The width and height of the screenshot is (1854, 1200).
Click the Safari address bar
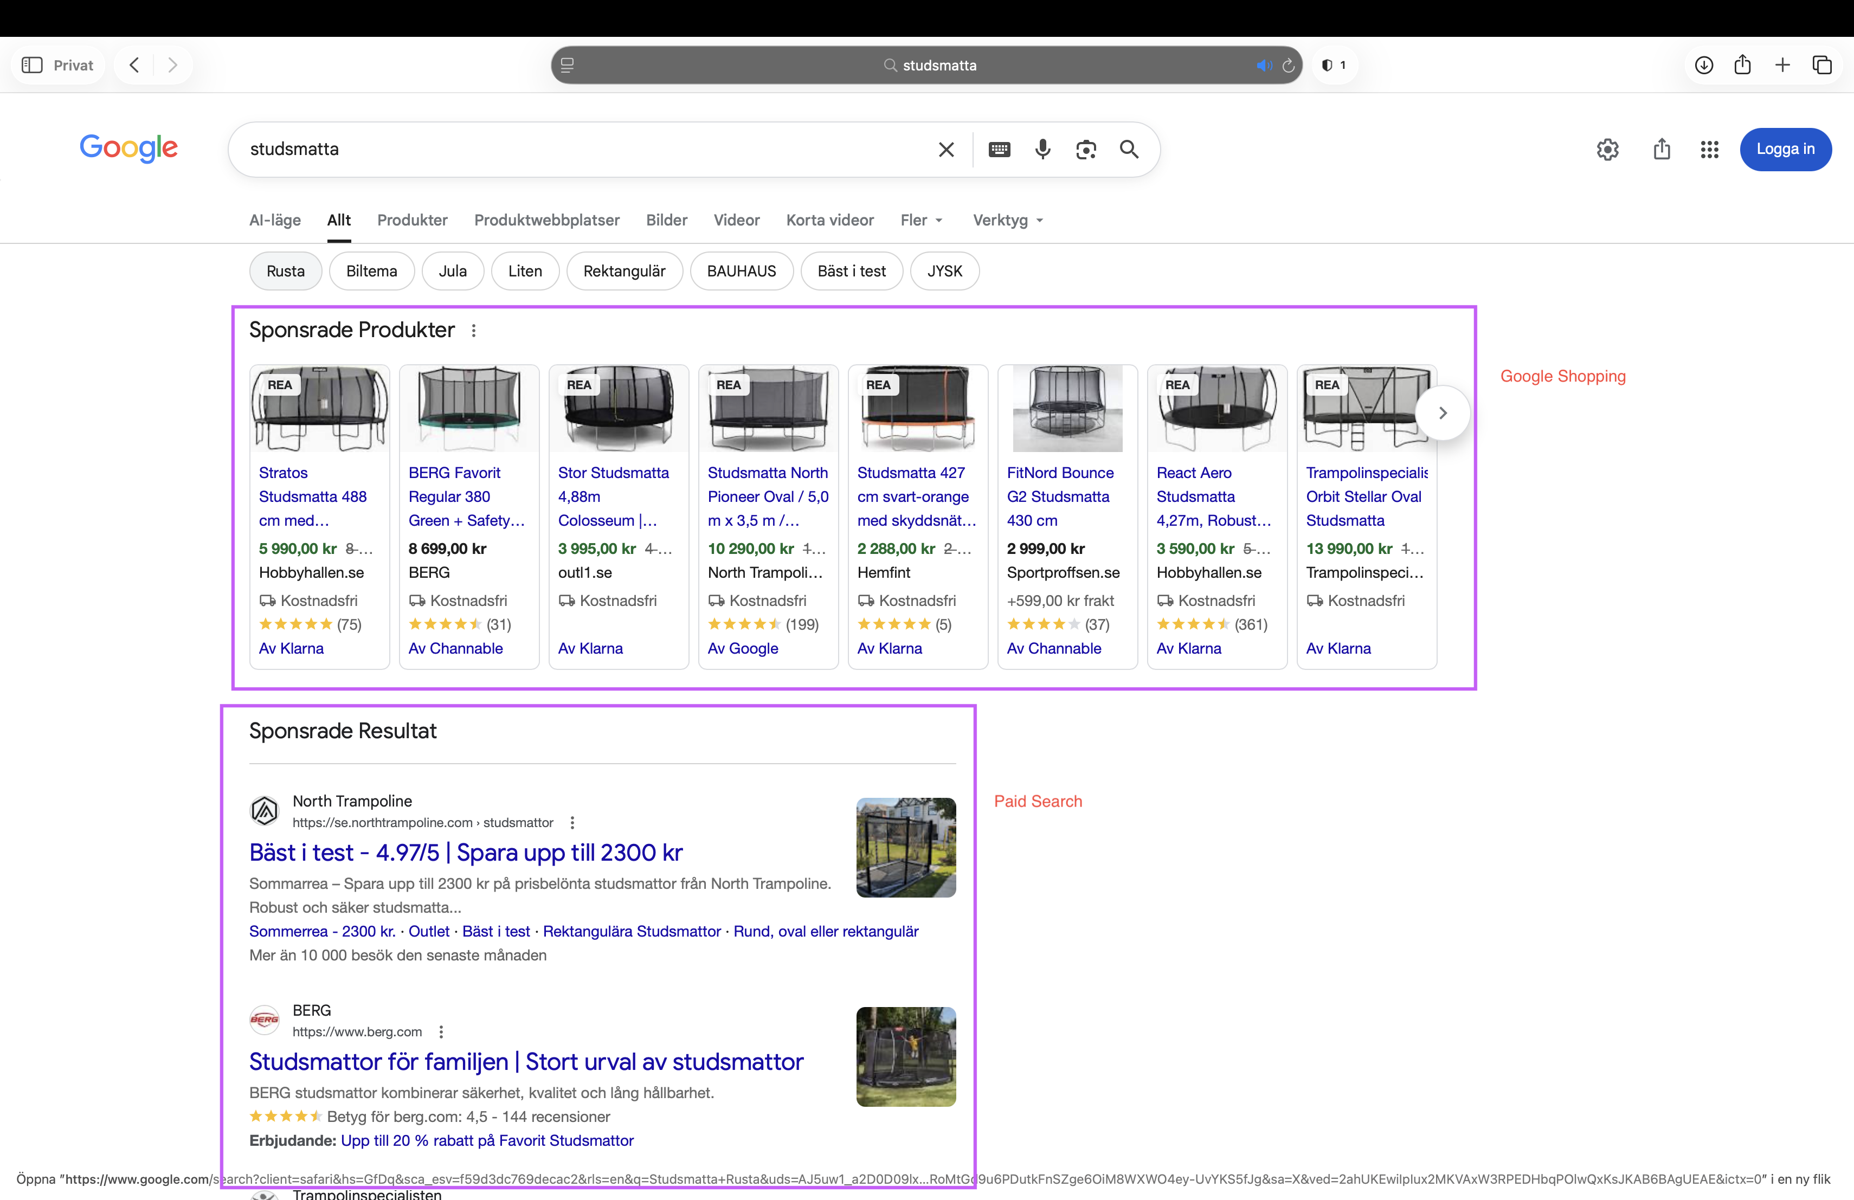[x=927, y=66]
